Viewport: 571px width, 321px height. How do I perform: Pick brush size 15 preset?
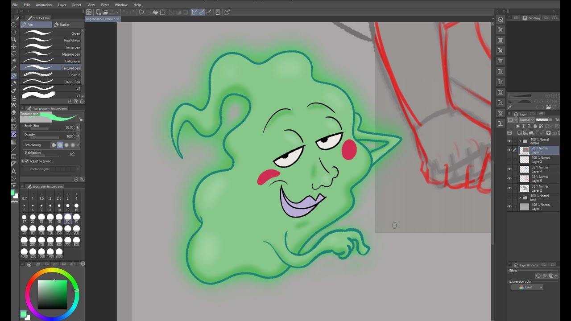(x=76, y=207)
